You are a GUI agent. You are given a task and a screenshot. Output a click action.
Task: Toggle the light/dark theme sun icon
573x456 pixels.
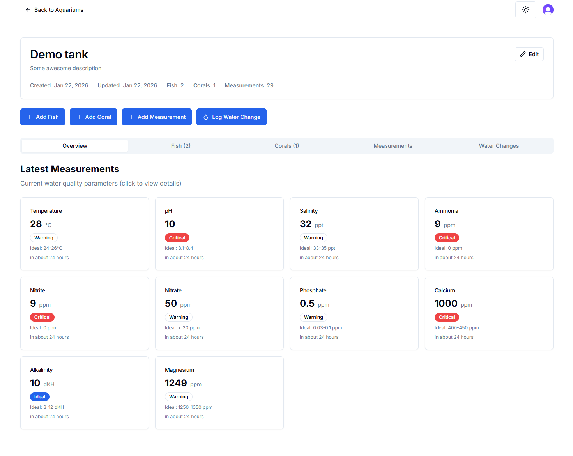click(x=525, y=10)
